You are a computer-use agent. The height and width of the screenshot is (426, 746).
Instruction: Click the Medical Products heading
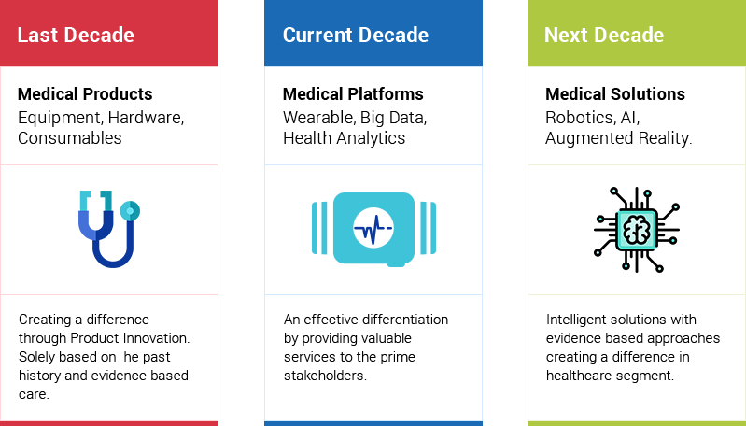(x=85, y=93)
